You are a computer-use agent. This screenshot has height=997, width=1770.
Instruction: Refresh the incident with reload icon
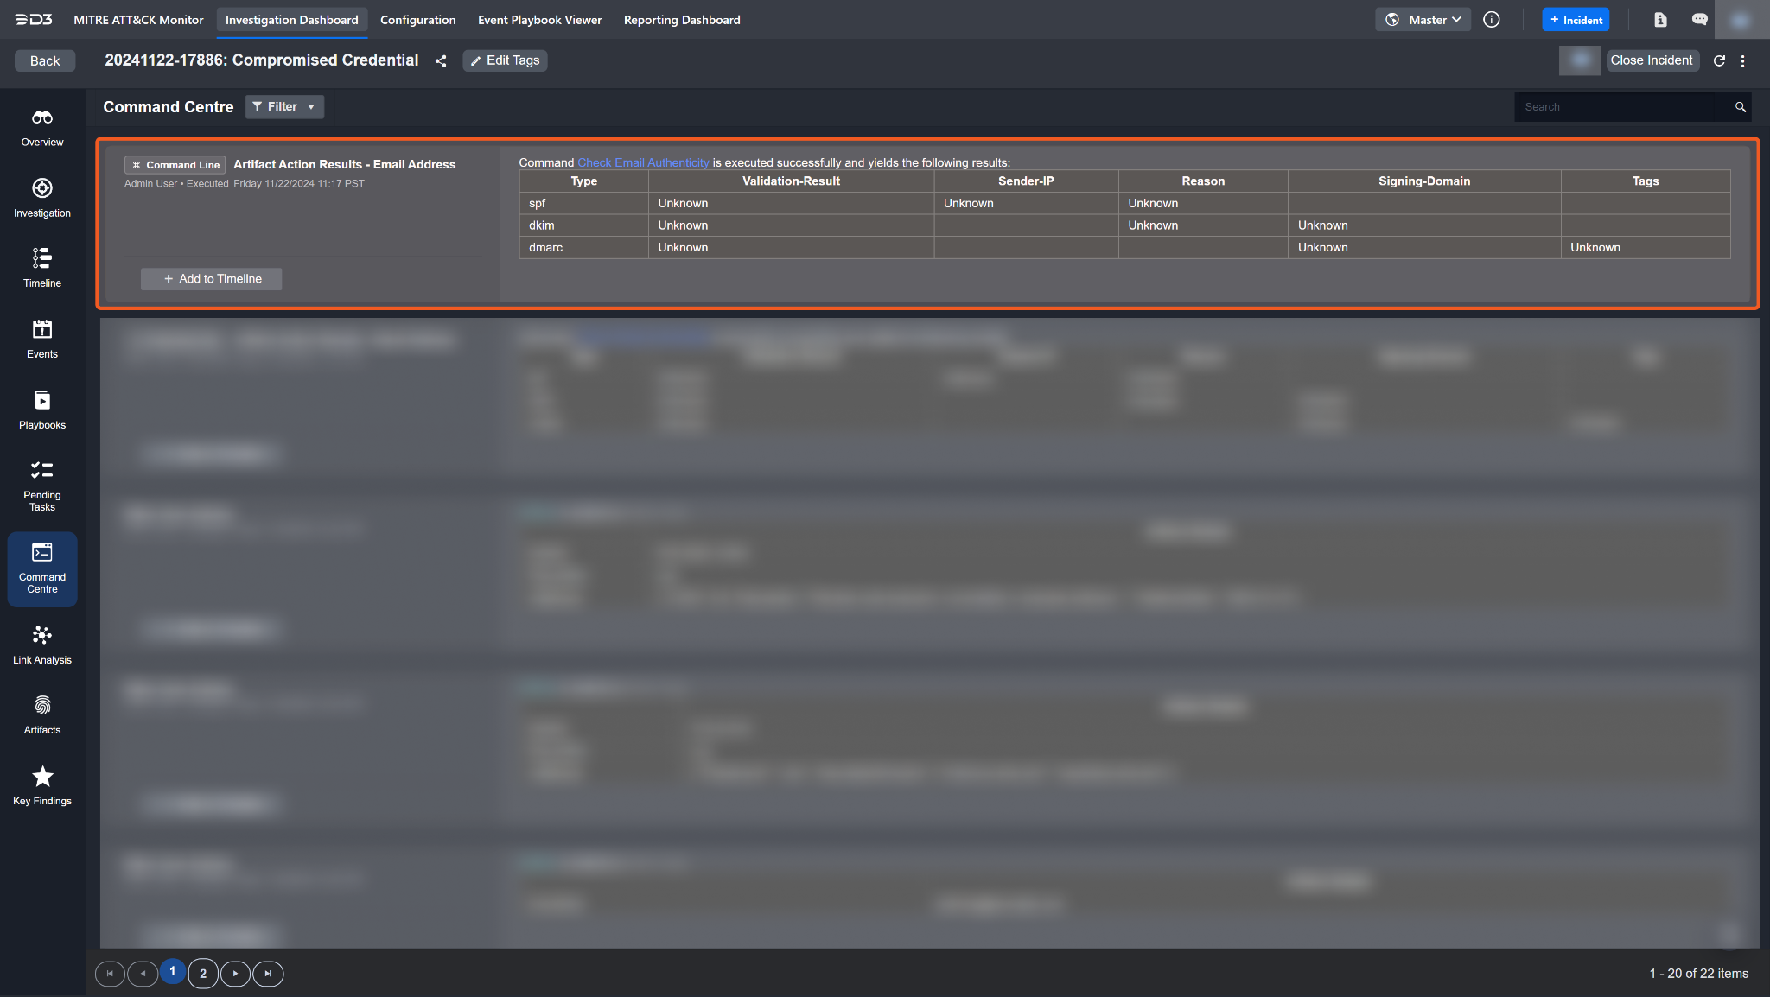1719,61
